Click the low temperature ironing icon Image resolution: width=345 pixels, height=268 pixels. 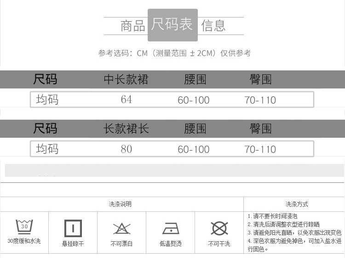170,228
